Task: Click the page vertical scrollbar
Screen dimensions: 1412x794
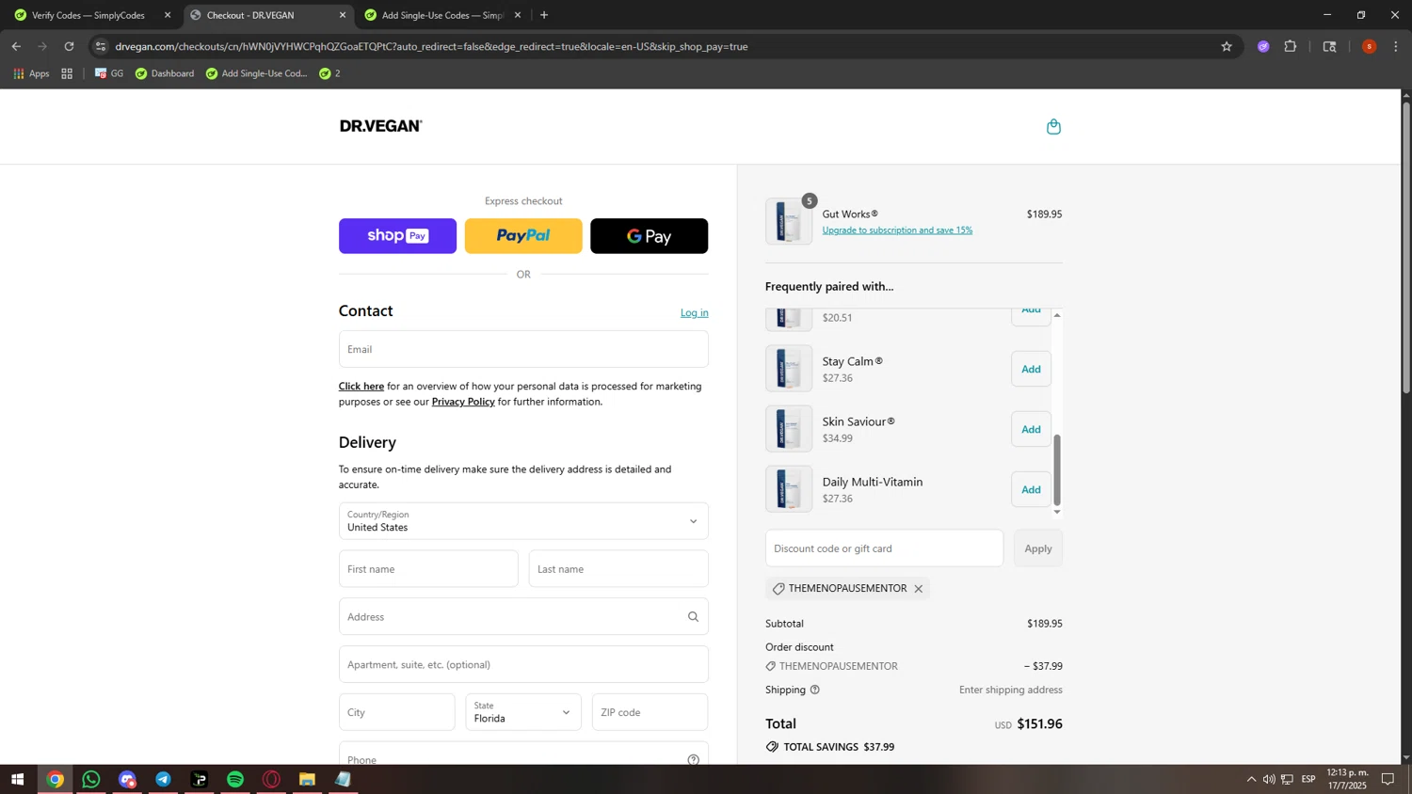Action: point(1406,246)
